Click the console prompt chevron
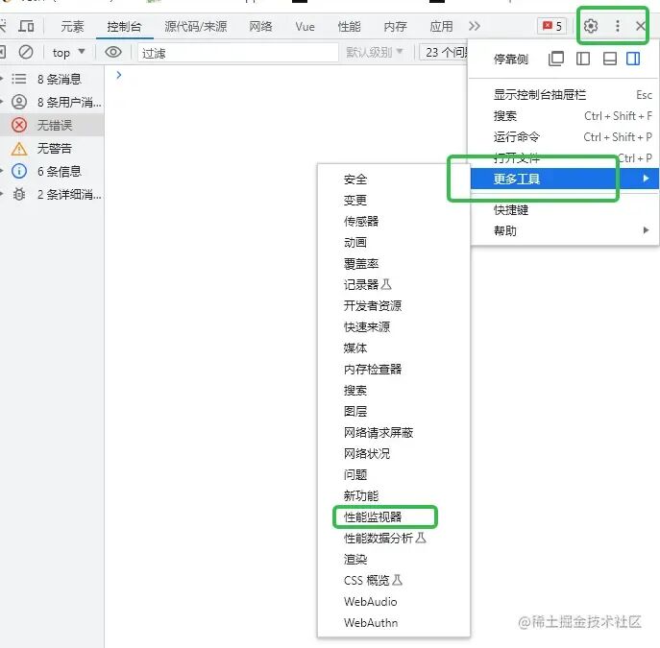This screenshot has width=660, height=648. tap(119, 75)
